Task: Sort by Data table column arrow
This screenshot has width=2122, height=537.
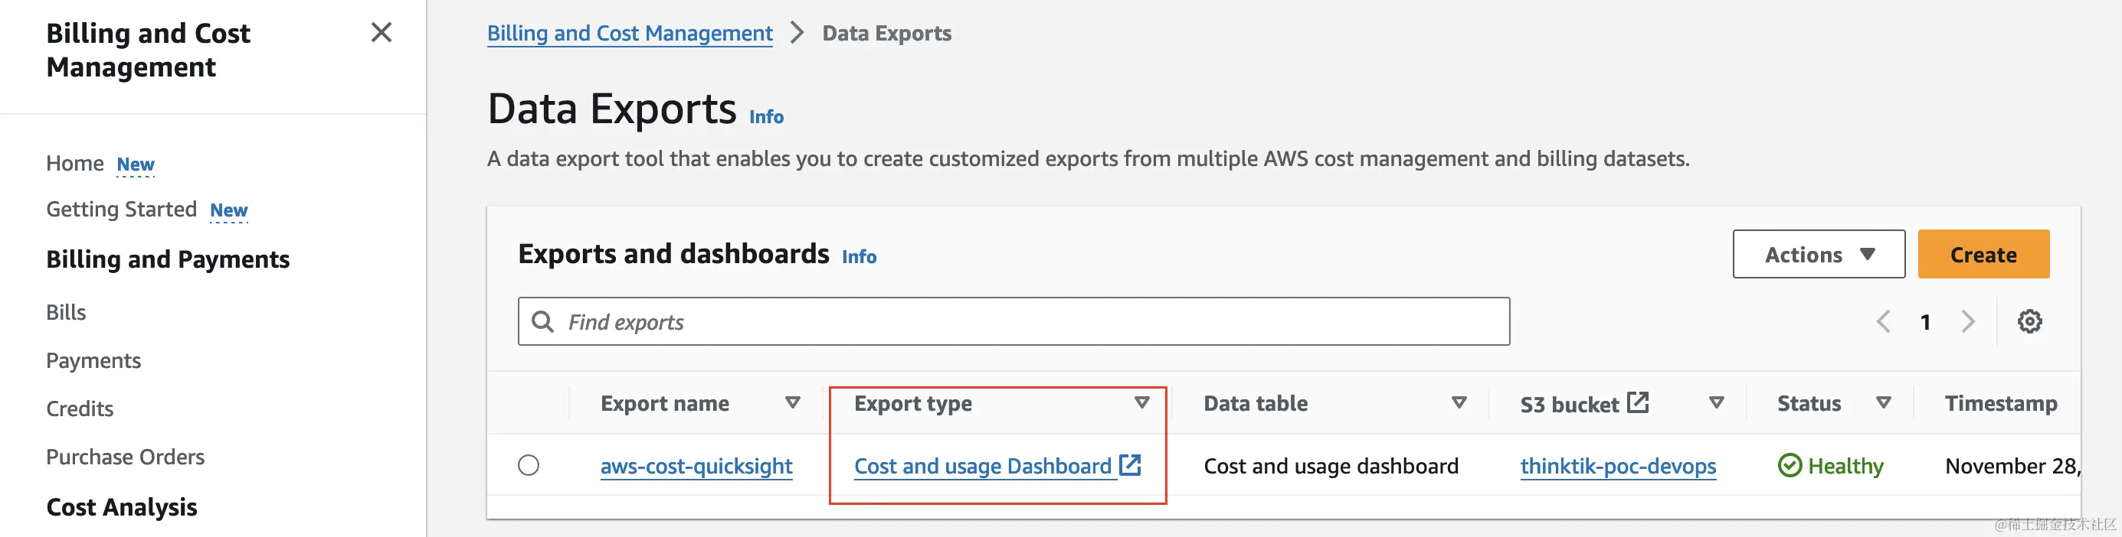Action: pyautogui.click(x=1459, y=403)
